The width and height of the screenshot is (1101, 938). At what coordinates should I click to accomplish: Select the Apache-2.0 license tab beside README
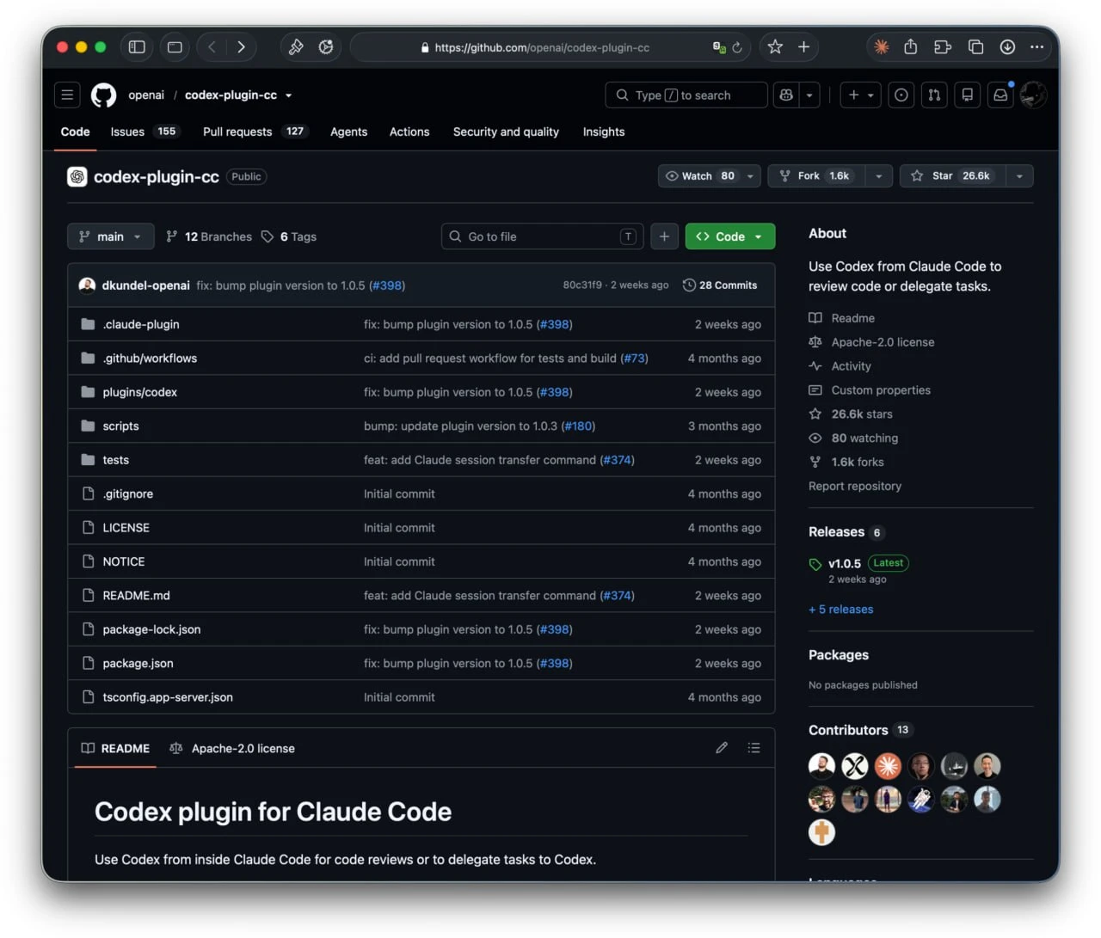pos(232,748)
